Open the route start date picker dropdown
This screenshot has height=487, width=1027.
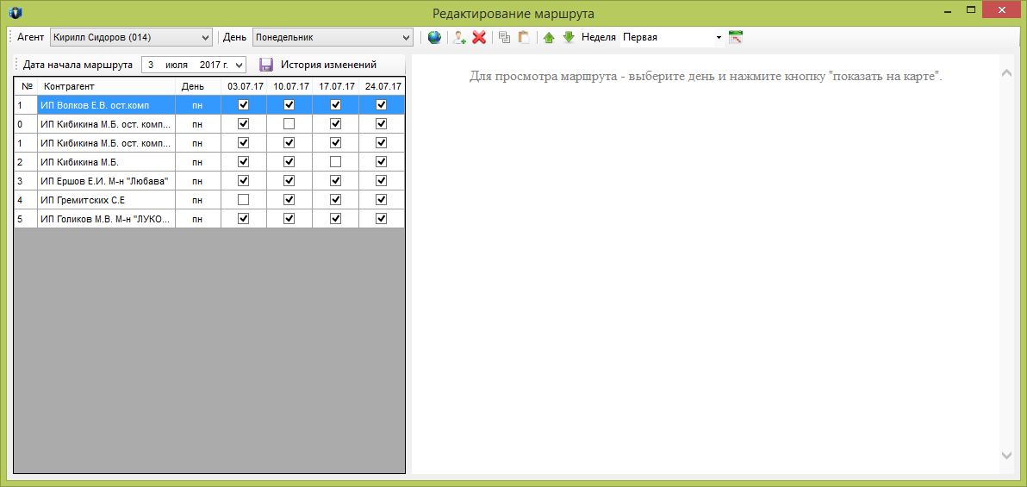[239, 65]
